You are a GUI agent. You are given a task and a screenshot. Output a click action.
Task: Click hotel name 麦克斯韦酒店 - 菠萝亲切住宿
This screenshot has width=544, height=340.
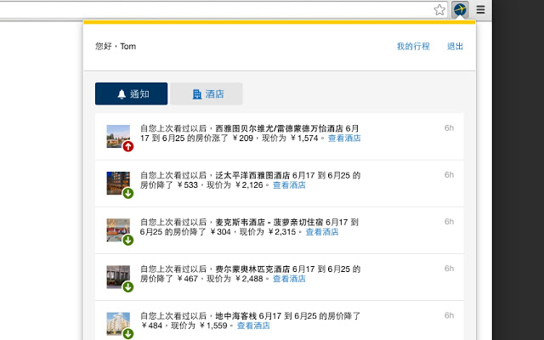(269, 223)
